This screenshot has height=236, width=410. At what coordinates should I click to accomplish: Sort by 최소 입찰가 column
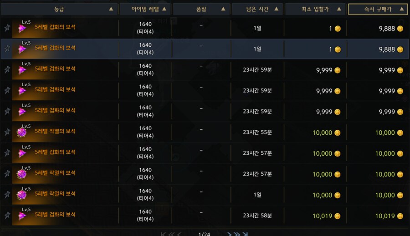(x=315, y=9)
